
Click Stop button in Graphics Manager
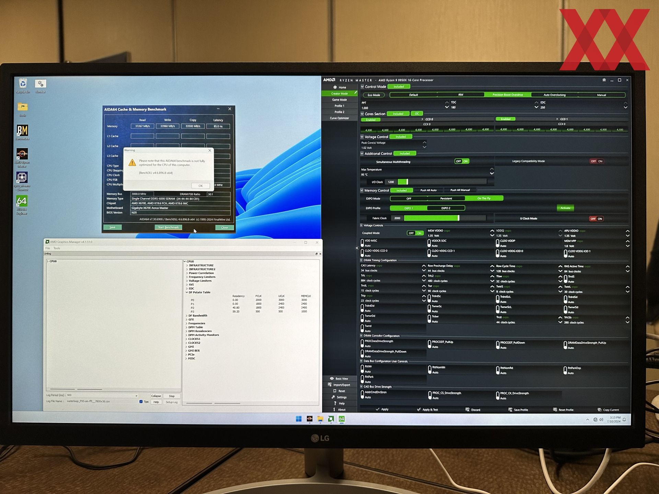(x=172, y=396)
